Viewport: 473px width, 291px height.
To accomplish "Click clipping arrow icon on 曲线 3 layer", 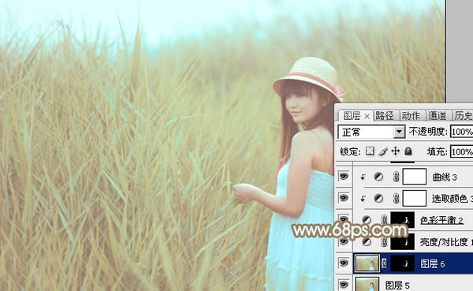I will (x=363, y=177).
